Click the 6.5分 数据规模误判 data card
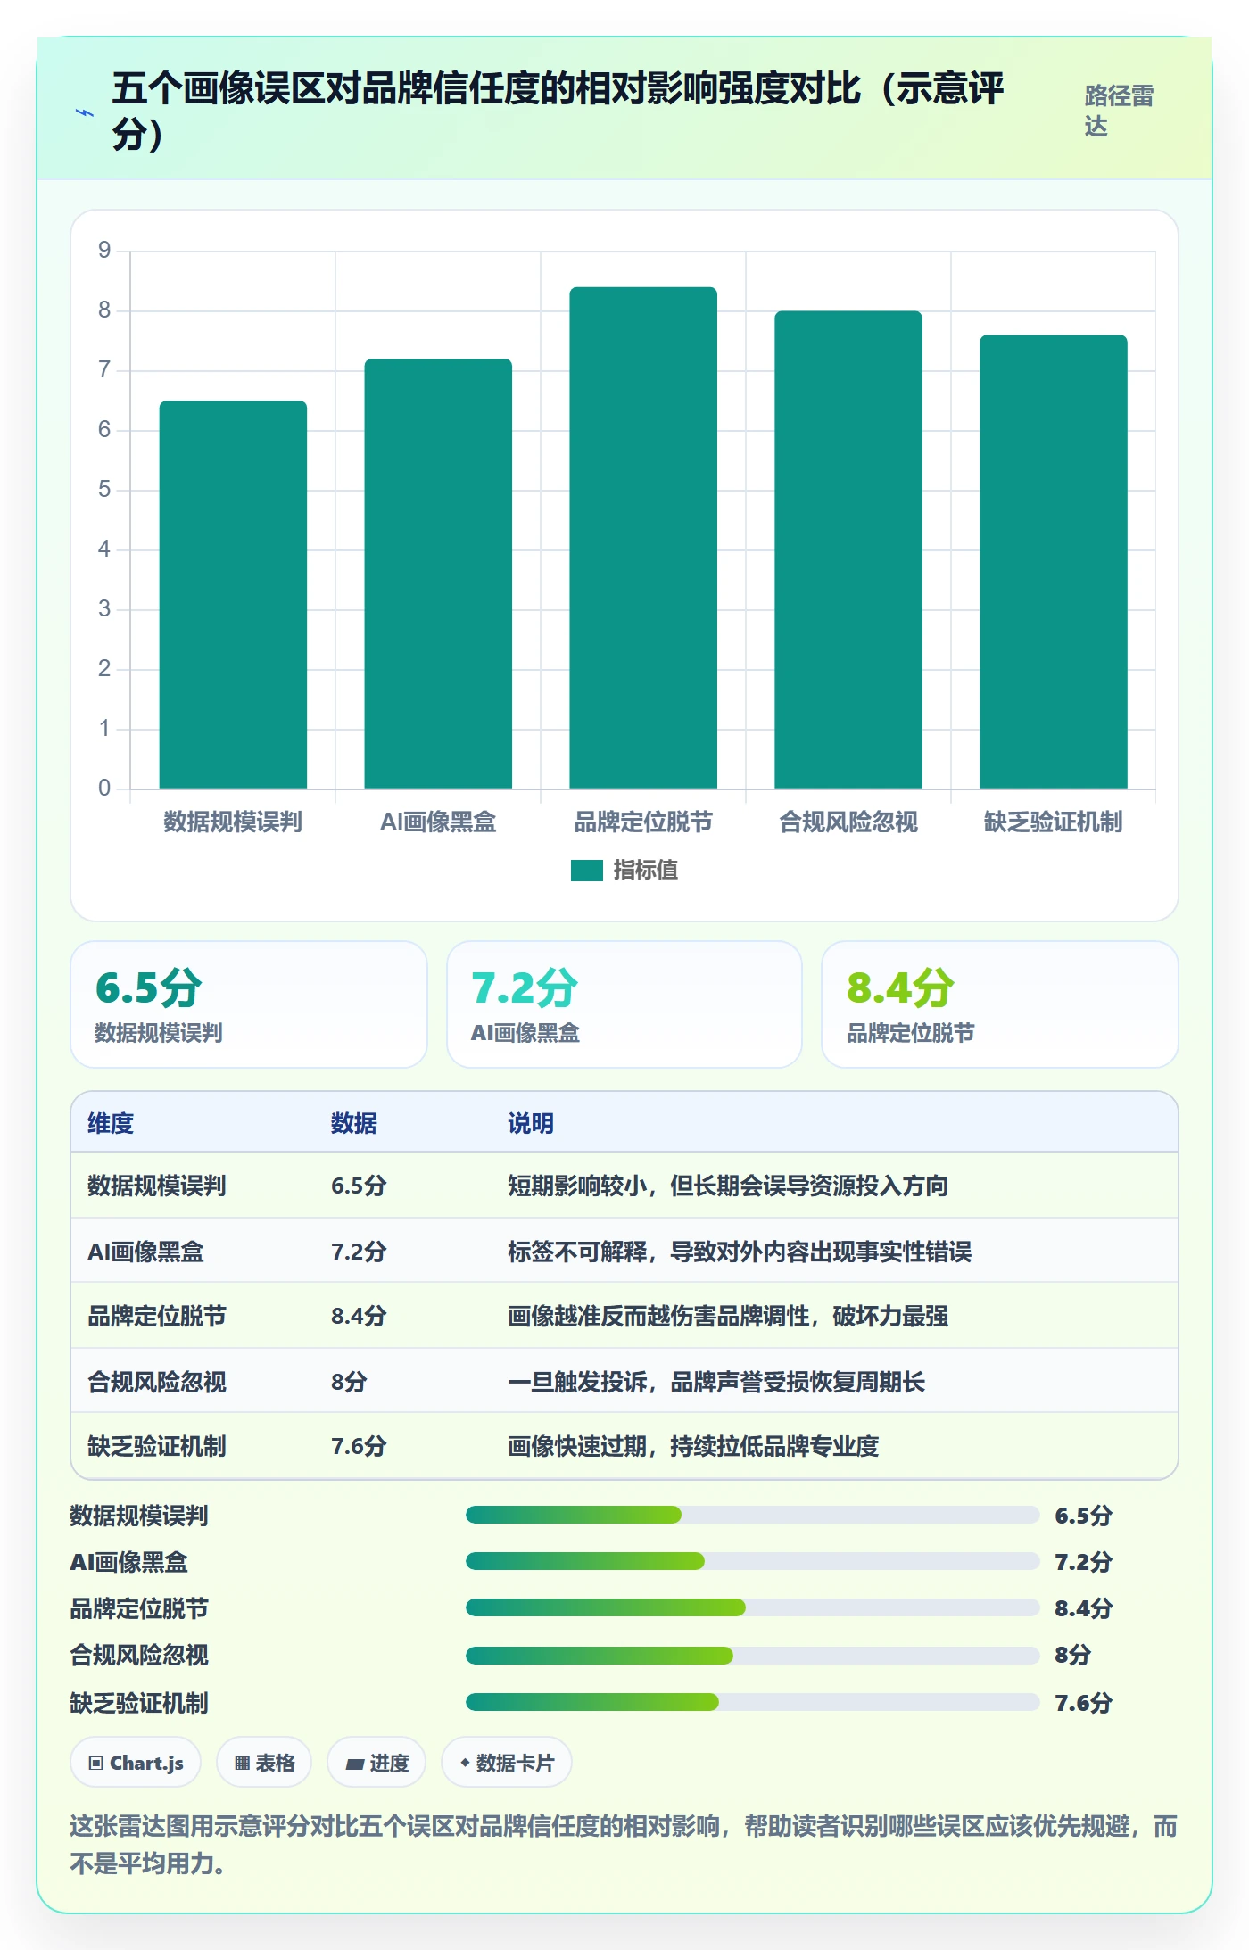 tap(249, 1004)
